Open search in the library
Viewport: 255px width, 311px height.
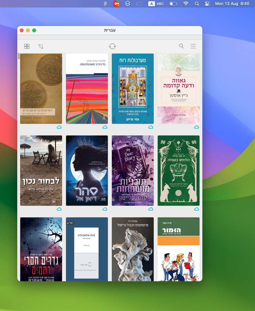click(x=181, y=46)
